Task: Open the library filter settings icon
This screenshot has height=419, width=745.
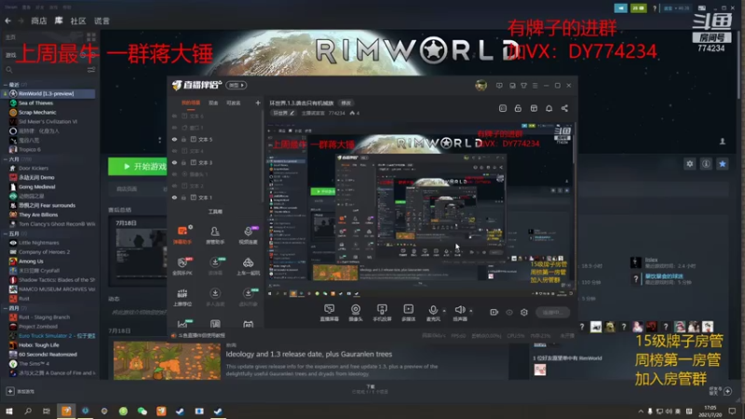Action: [91, 70]
